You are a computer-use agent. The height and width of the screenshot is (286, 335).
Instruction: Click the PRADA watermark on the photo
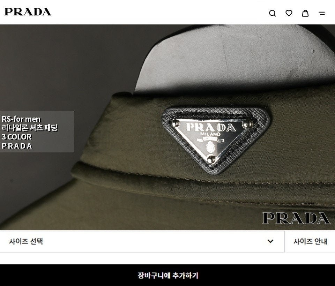tap(296, 218)
